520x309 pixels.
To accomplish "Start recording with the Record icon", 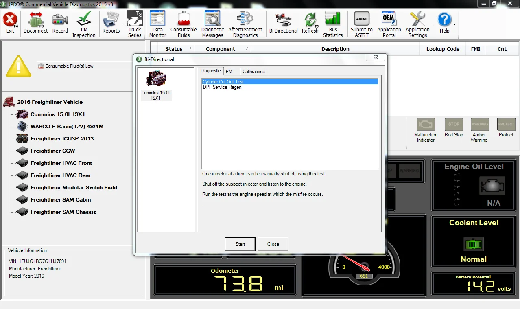I will click(60, 23).
